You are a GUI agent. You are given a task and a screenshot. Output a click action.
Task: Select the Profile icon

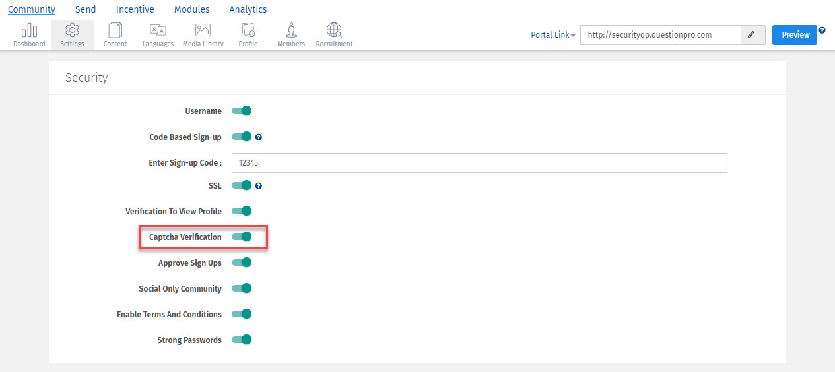click(x=248, y=31)
